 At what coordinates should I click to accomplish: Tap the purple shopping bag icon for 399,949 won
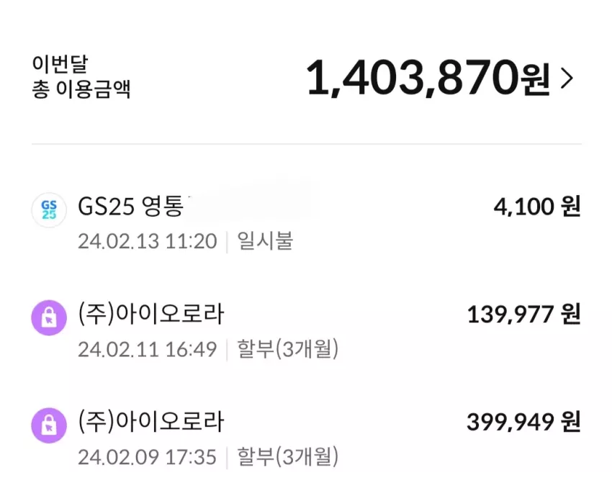pyautogui.click(x=49, y=425)
